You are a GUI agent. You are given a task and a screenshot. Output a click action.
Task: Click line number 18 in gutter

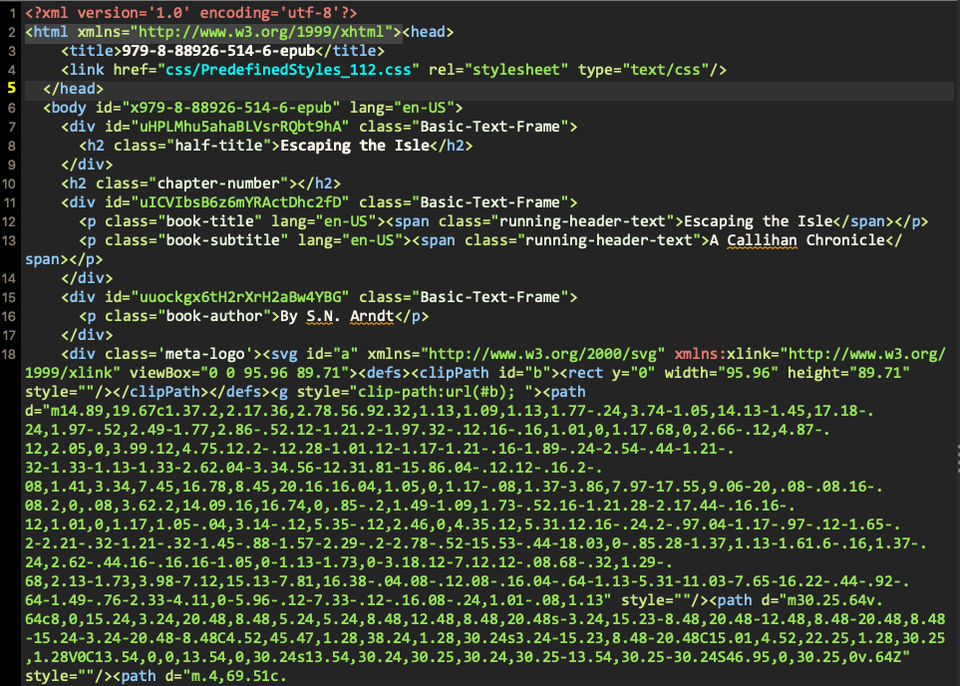click(9, 354)
